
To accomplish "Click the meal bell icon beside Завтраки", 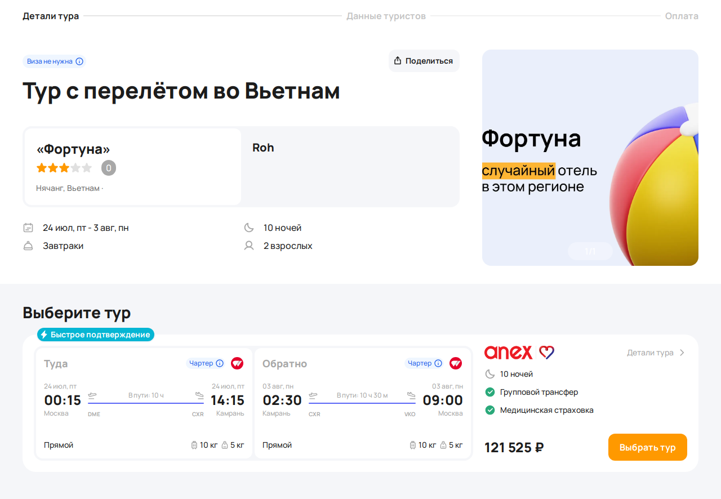I will coord(28,246).
